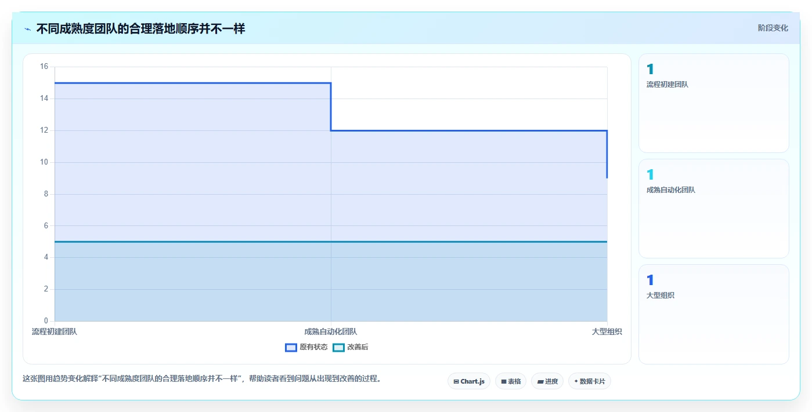Select the 进度 tag button

[547, 381]
